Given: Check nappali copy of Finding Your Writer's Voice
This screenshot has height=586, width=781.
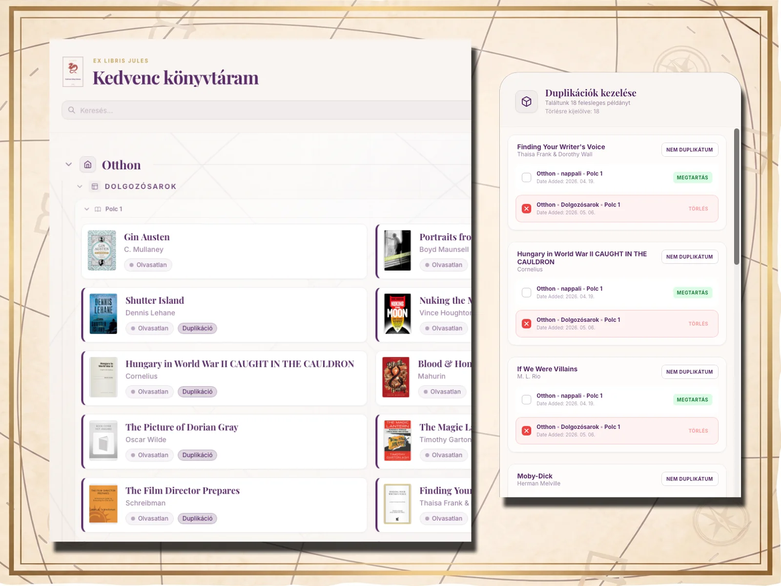Looking at the screenshot, I should pyautogui.click(x=527, y=177).
